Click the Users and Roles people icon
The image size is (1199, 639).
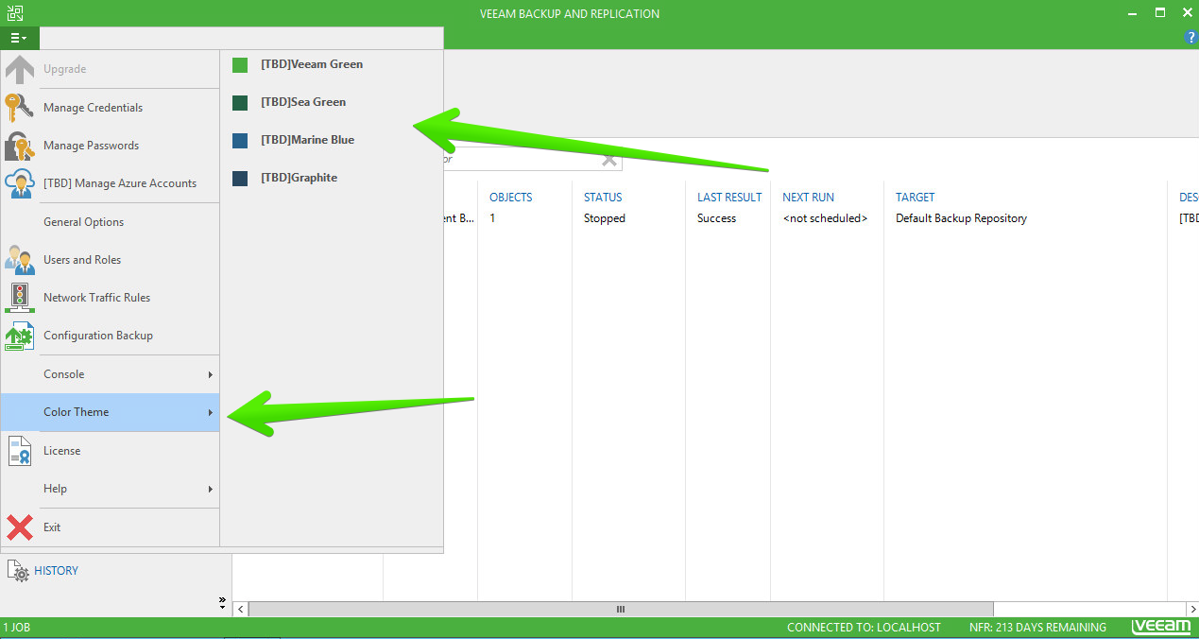tap(20, 260)
